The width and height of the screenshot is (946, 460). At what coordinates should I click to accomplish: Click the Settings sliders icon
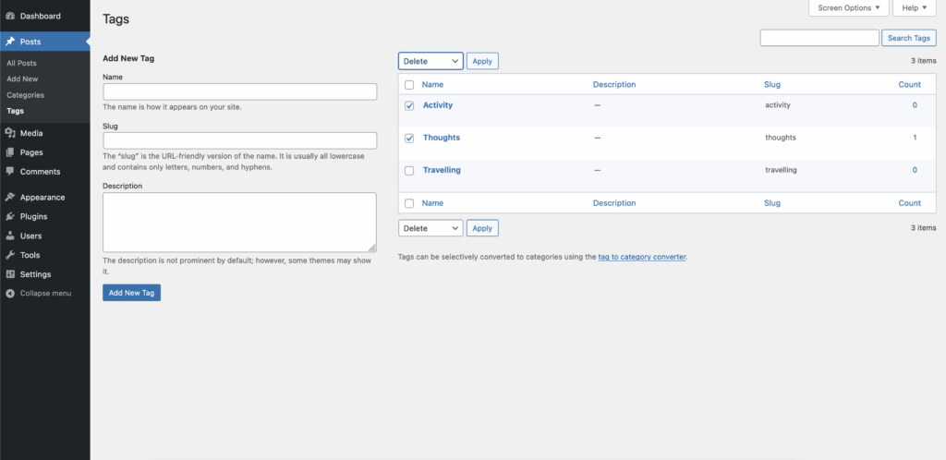pyautogui.click(x=10, y=274)
